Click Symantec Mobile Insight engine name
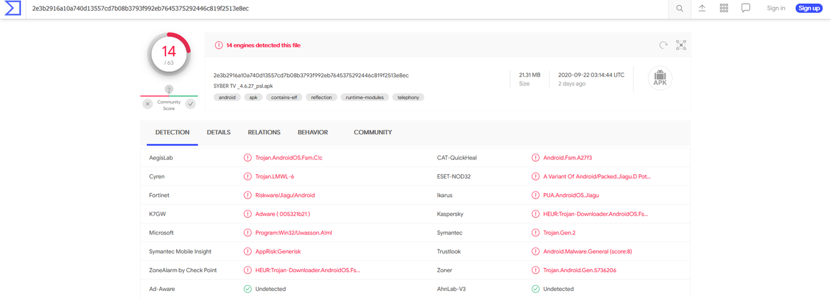This screenshot has height=298, width=831. 180,251
